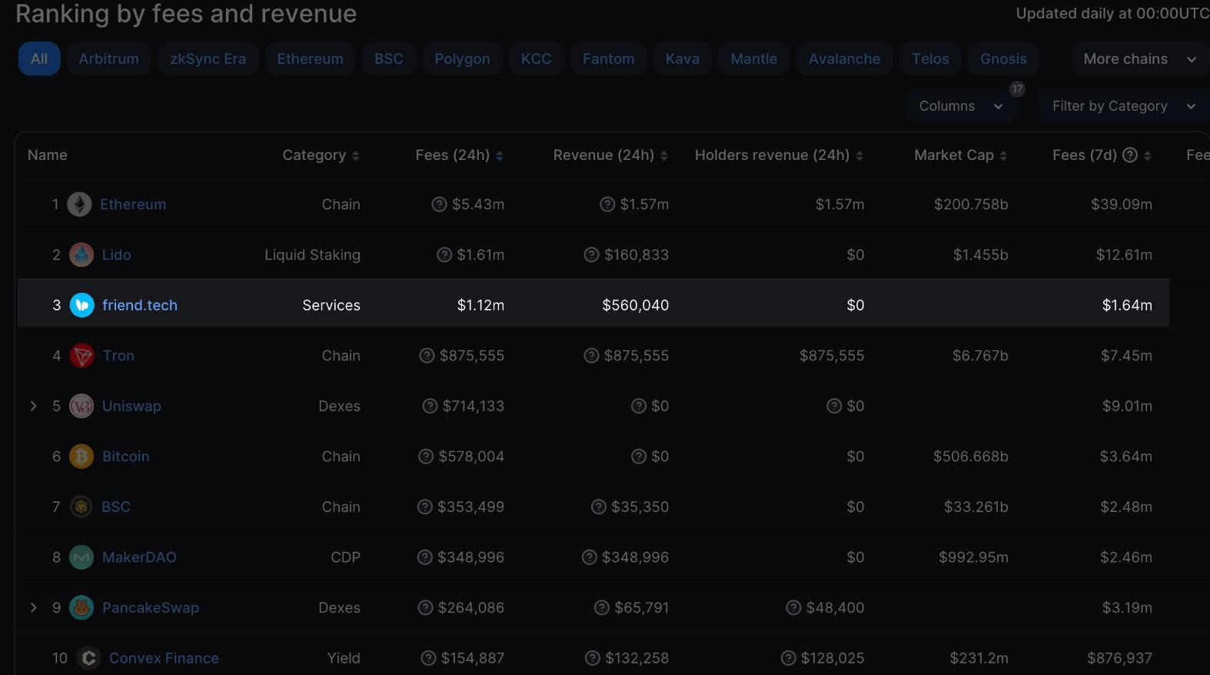1210x675 pixels.
Task: Click the friend.tech logo icon
Action: [x=82, y=305]
